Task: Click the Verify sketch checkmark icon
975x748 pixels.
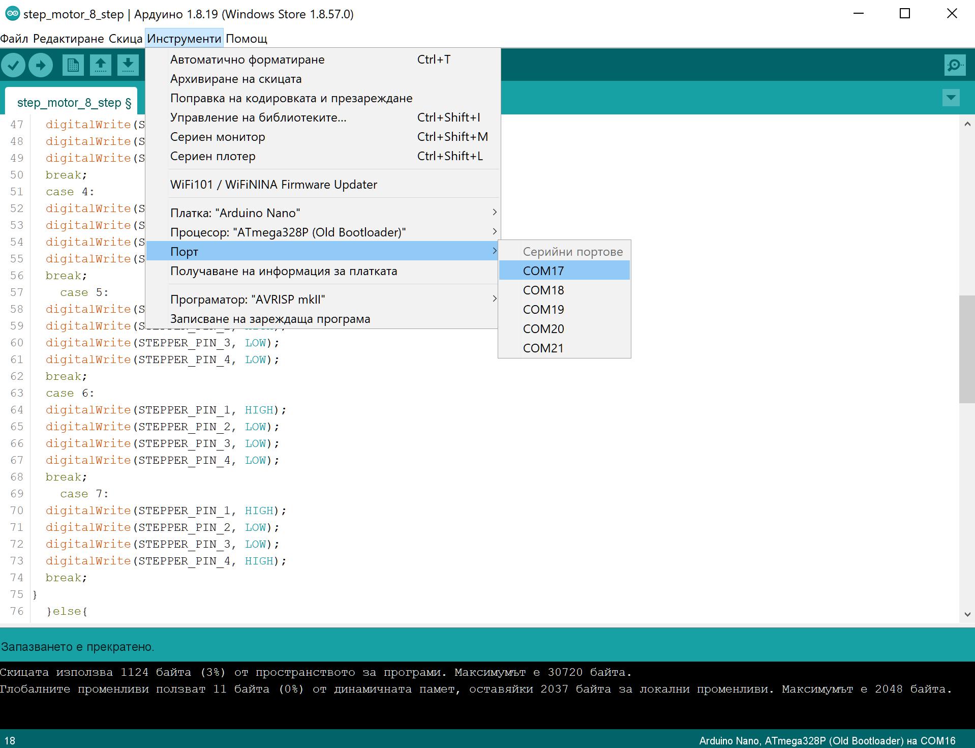Action: pos(14,65)
